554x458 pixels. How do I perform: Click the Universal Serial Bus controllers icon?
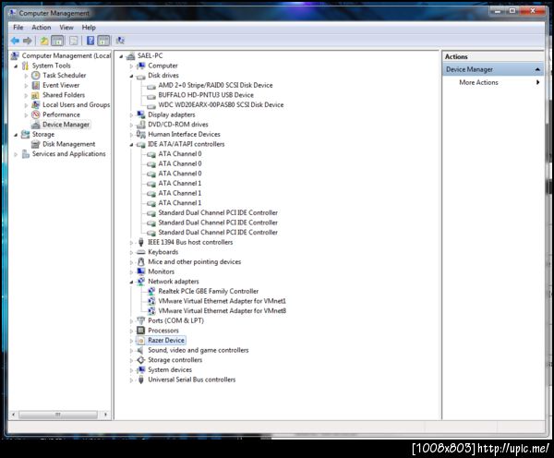click(x=141, y=380)
